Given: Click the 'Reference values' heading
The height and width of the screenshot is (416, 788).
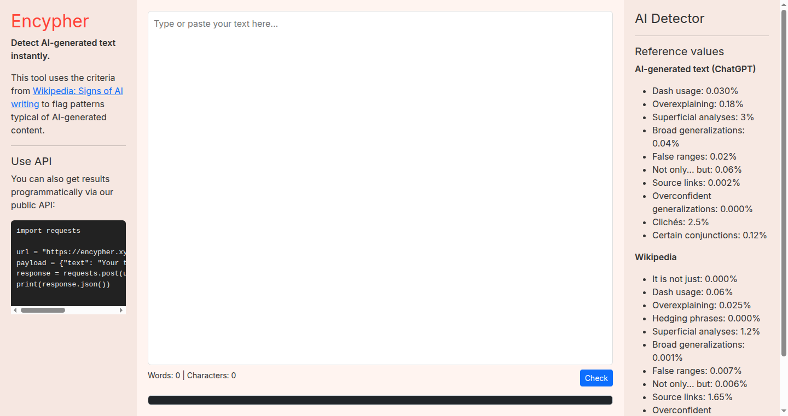Looking at the screenshot, I should click(x=679, y=51).
